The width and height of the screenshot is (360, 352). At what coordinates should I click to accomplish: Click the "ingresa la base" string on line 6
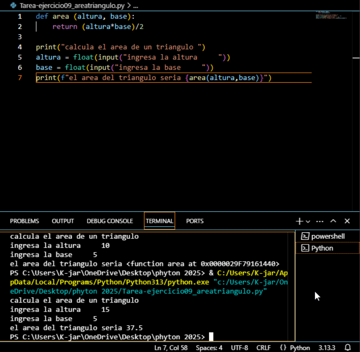tap(160, 68)
